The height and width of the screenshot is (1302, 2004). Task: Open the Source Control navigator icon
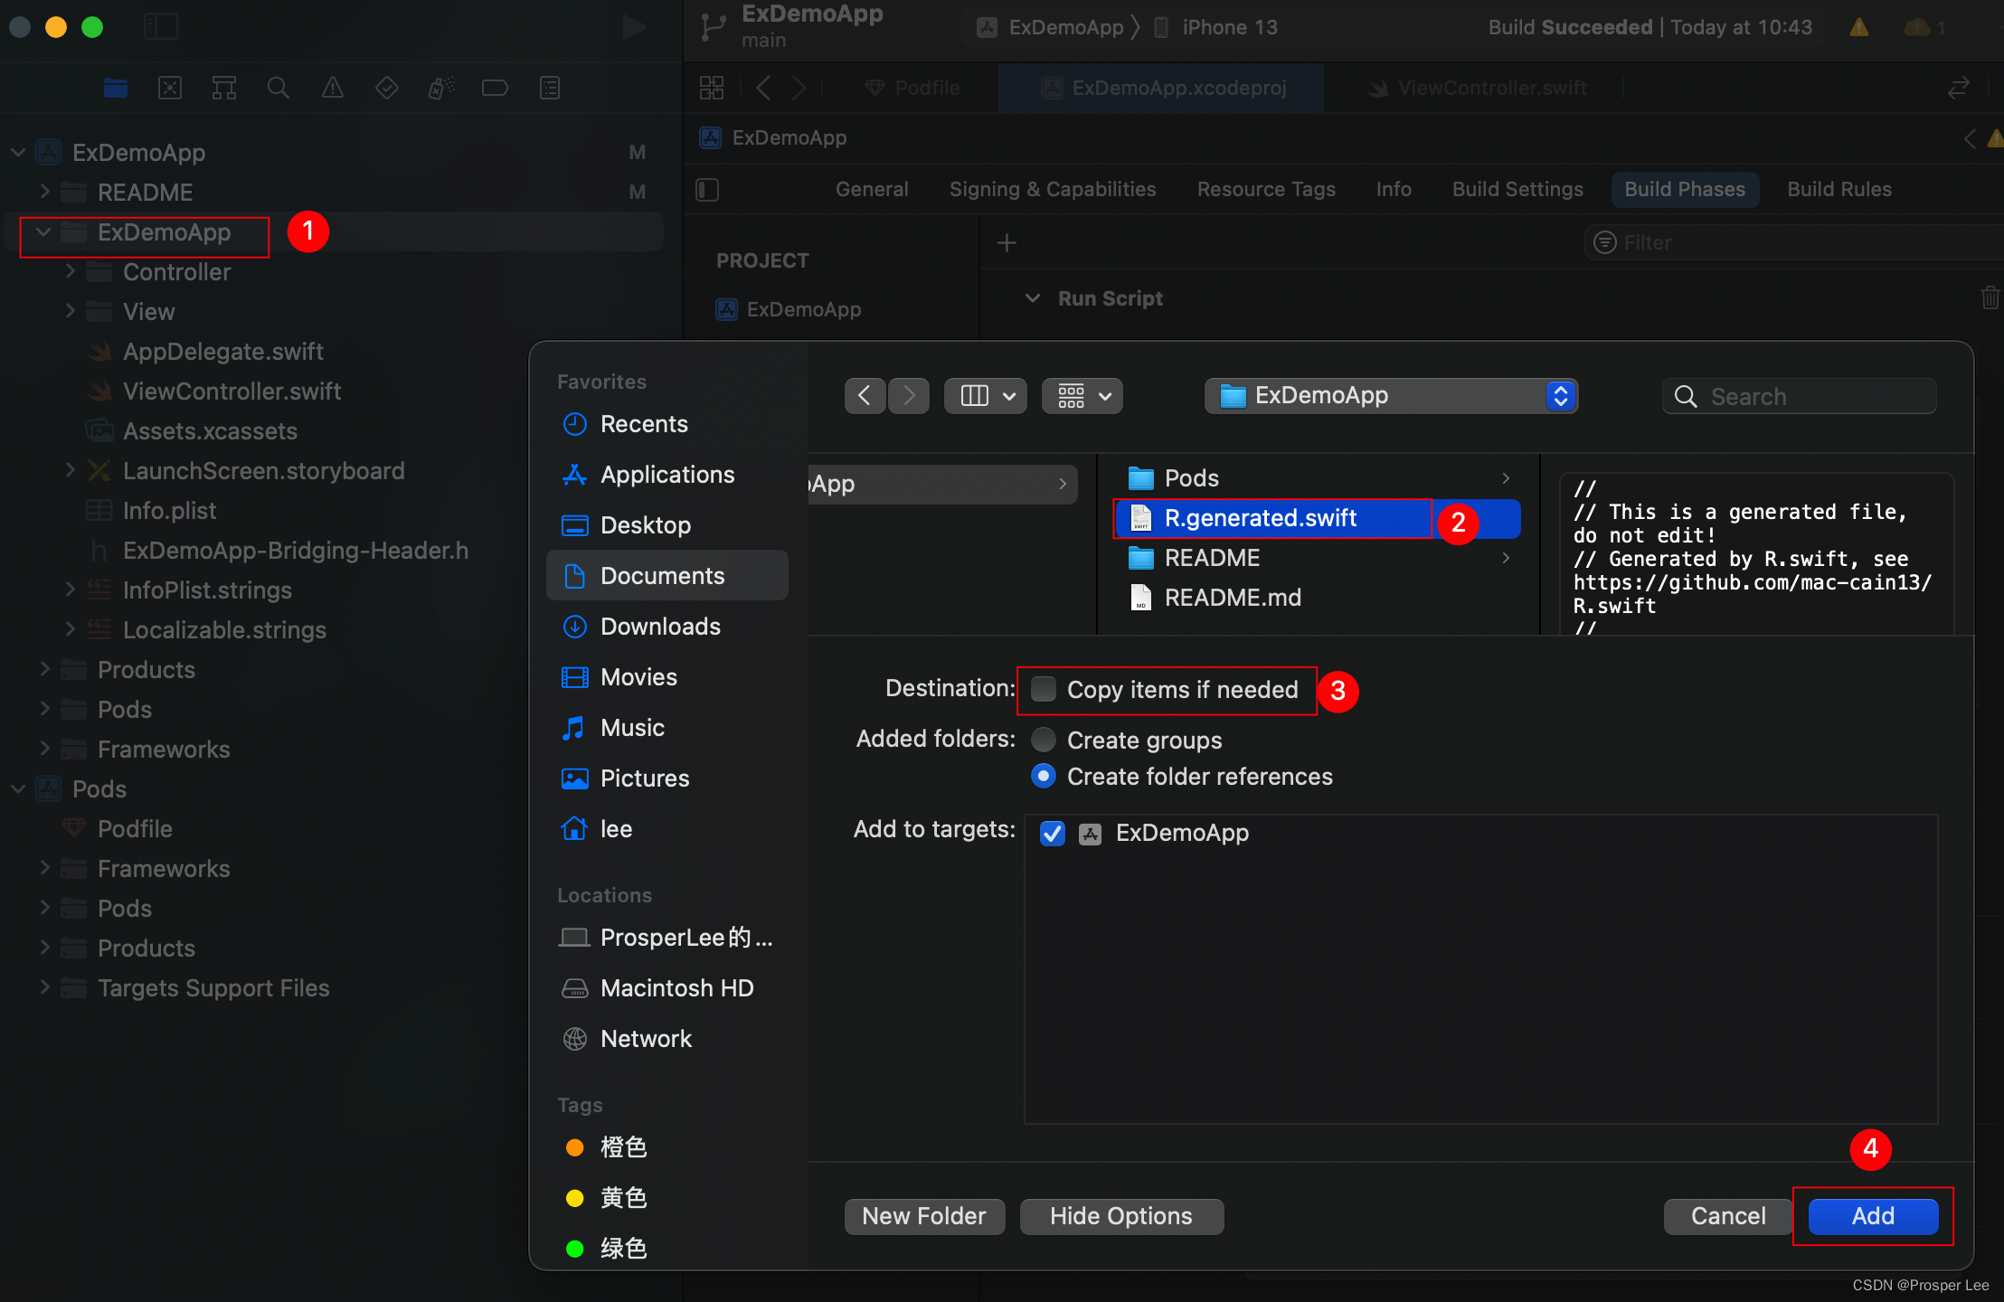[170, 88]
